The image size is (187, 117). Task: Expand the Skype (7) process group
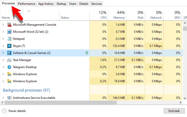[x=3, y=46]
